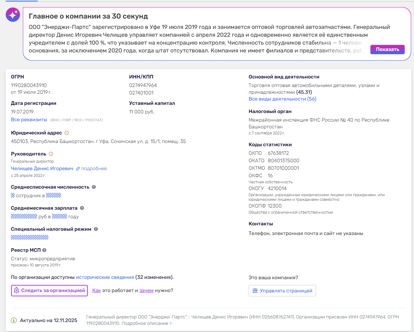The image size is (414, 332).
Task: Click the Следить за организацией button
Action: [49, 291]
